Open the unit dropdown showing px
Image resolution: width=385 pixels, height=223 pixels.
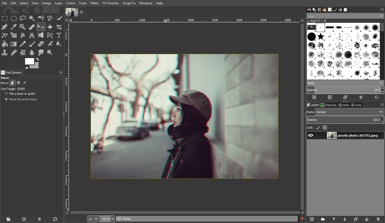pyautogui.click(x=93, y=218)
